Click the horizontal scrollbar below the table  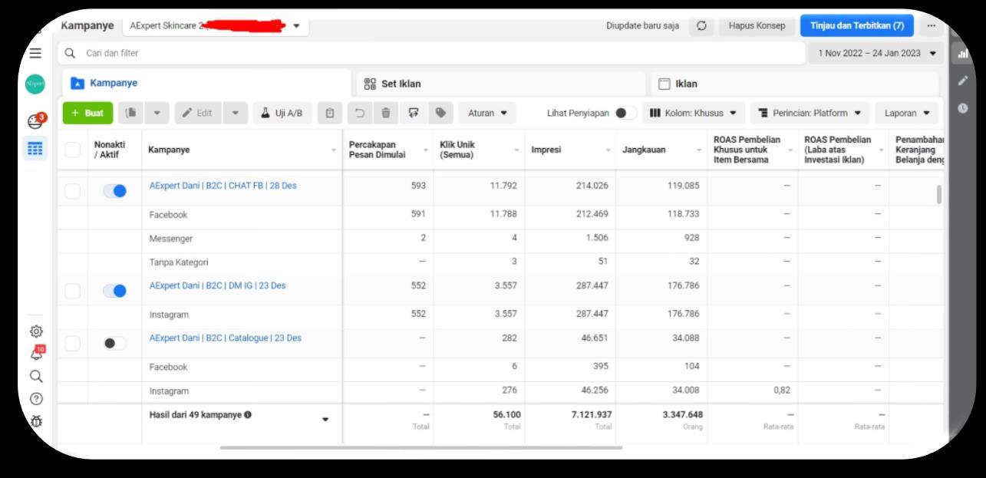(x=420, y=447)
